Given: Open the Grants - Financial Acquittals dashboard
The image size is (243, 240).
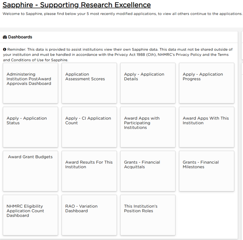Looking at the screenshot, I should [x=148, y=171].
